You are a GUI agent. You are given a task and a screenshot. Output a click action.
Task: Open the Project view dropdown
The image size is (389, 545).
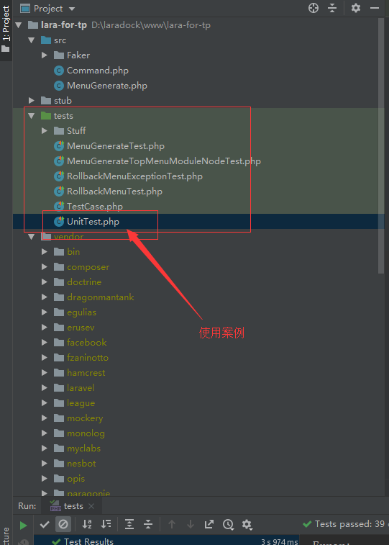tap(72, 9)
